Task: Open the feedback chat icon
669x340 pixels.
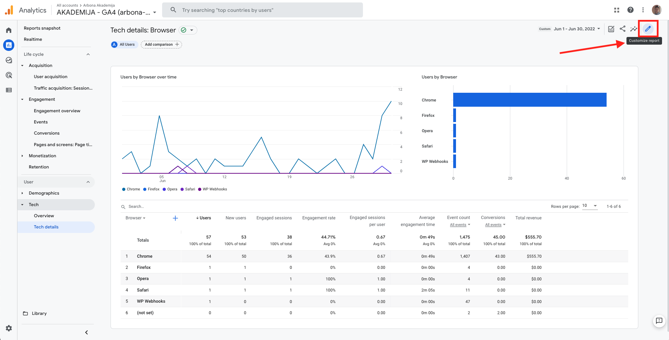Action: [x=659, y=321]
